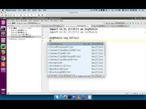Open the Tools menu in PyCharm
This screenshot has height=109, width=146.
(x=47, y=21)
